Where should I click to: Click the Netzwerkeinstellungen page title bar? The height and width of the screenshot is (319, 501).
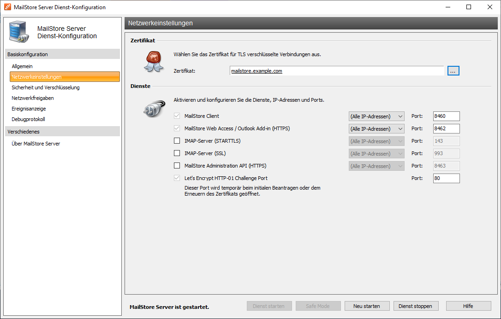point(311,23)
